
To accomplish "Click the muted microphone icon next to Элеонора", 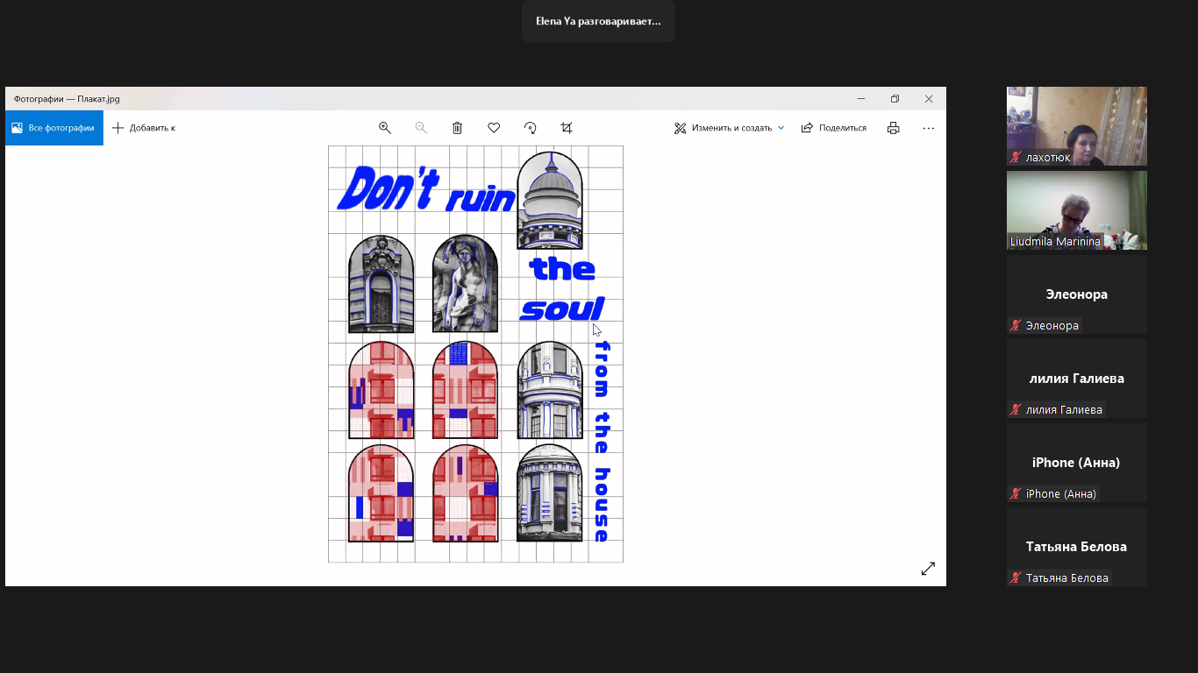I will pos(1016,325).
